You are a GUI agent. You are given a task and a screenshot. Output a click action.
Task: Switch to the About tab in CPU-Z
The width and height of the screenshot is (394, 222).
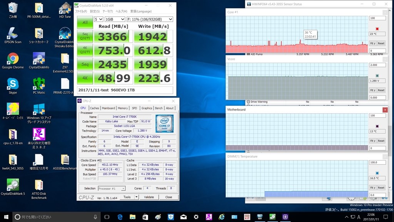coord(170,108)
